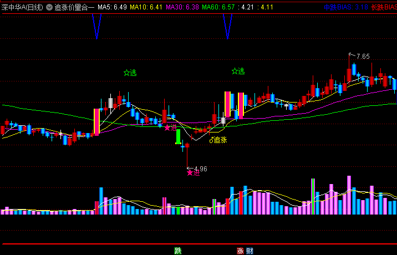
Task: Click the yellow δ追涨 signal marker
Action: [x=218, y=140]
